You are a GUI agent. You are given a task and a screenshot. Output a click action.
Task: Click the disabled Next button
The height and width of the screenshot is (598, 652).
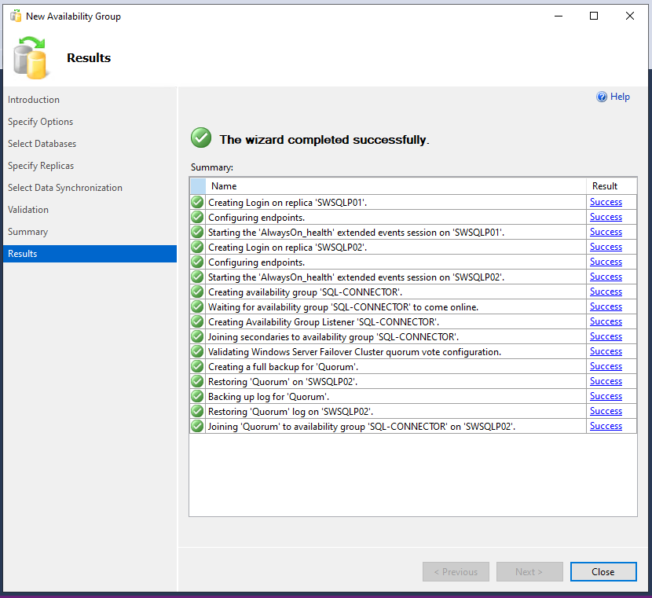[x=529, y=572]
